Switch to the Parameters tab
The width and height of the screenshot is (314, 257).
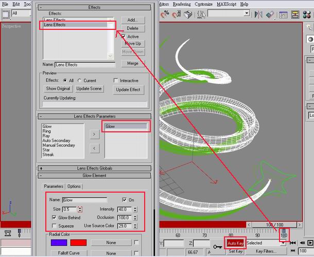point(54,186)
